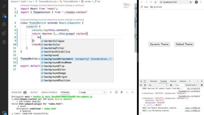The image size is (204, 115).
Task: Open the Manage gear in the activity bar
Action: [4, 113]
